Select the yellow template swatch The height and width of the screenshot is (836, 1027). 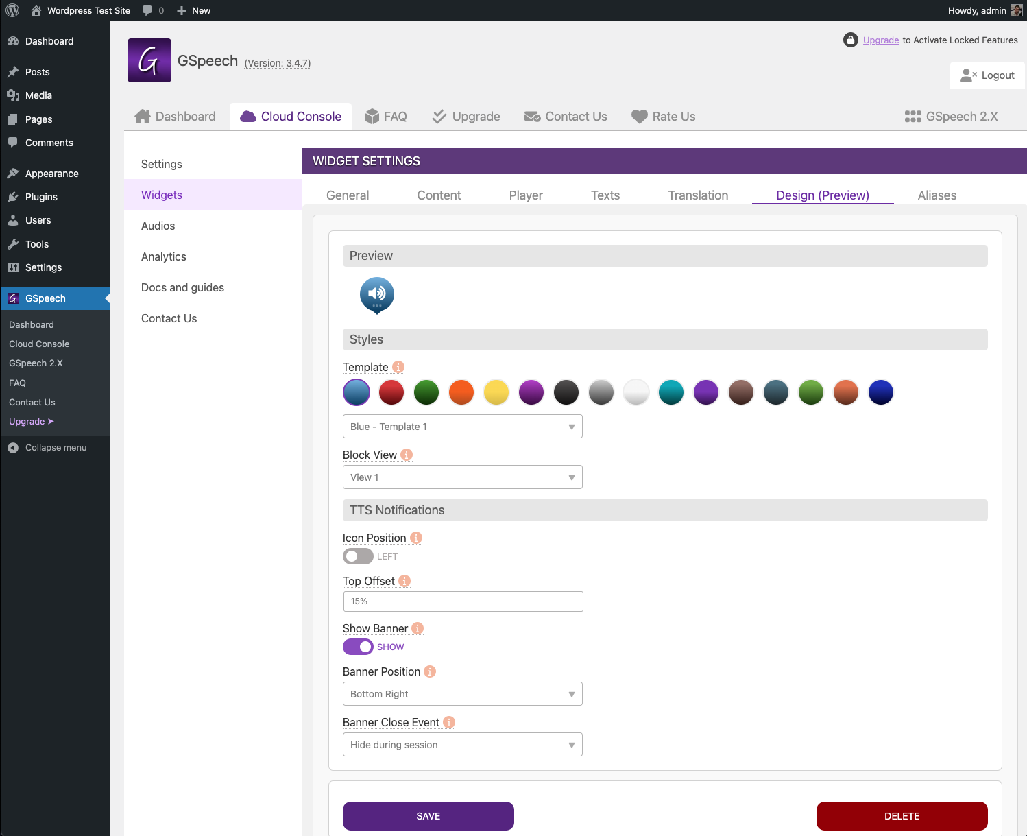(x=496, y=392)
